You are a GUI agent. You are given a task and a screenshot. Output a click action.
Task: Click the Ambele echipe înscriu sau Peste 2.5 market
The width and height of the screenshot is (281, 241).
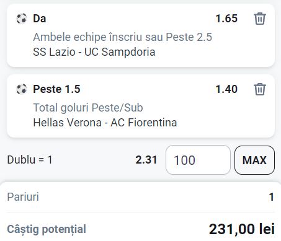point(123,37)
